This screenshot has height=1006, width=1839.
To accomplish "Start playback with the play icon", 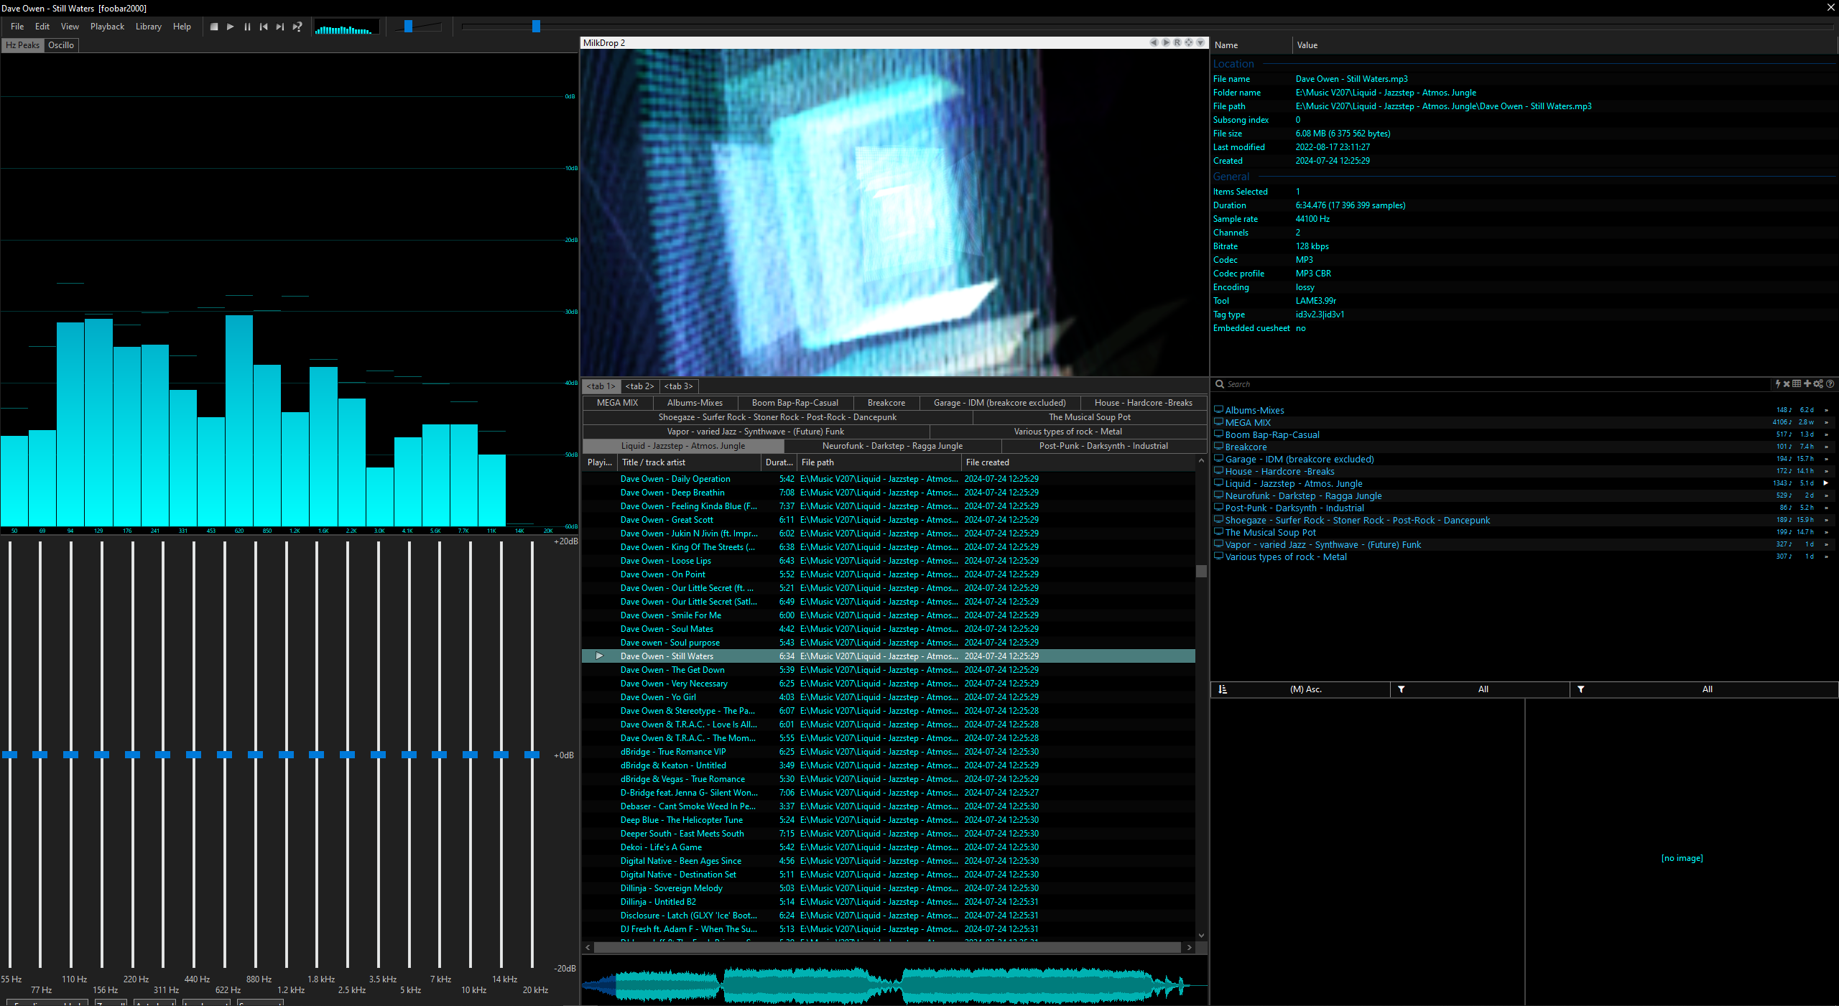I will pos(231,27).
